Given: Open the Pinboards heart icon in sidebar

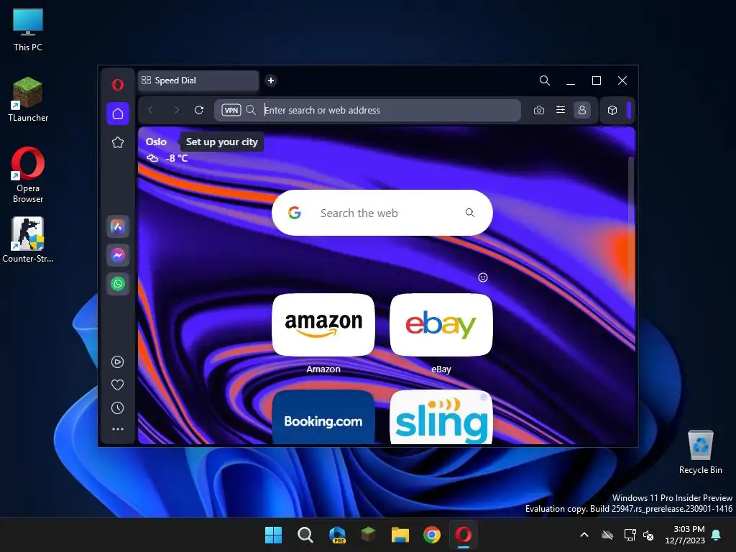Looking at the screenshot, I should [x=117, y=385].
